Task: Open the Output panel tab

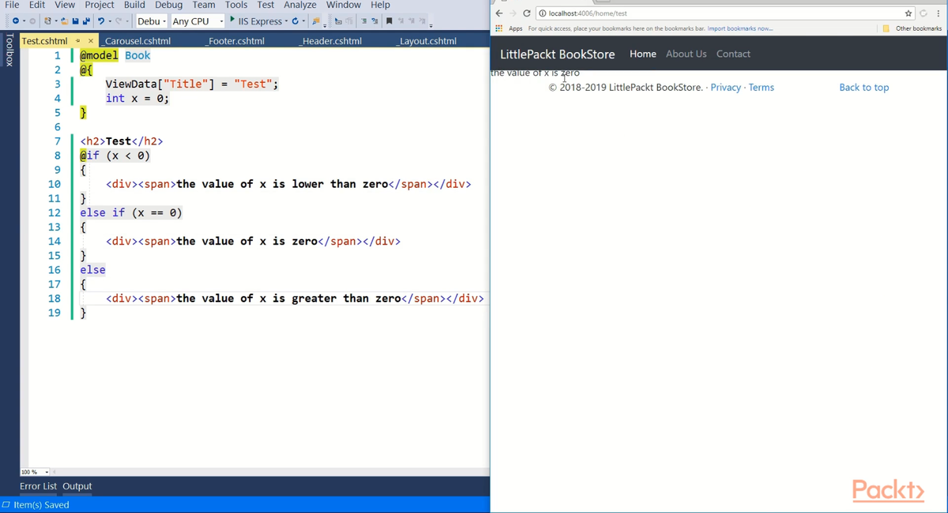Action: [x=77, y=486]
